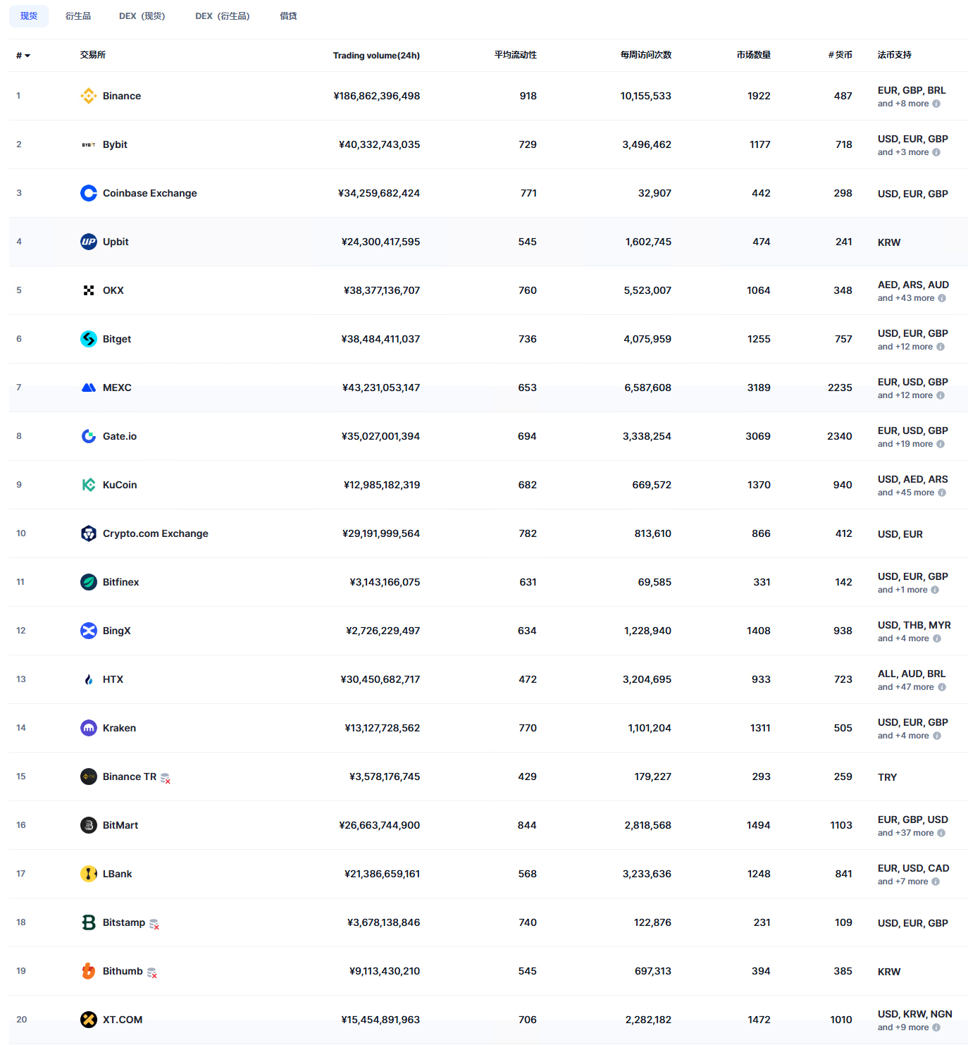Click LBank volume ¥21,386,659,161
This screenshot has width=968, height=1045.
click(383, 874)
